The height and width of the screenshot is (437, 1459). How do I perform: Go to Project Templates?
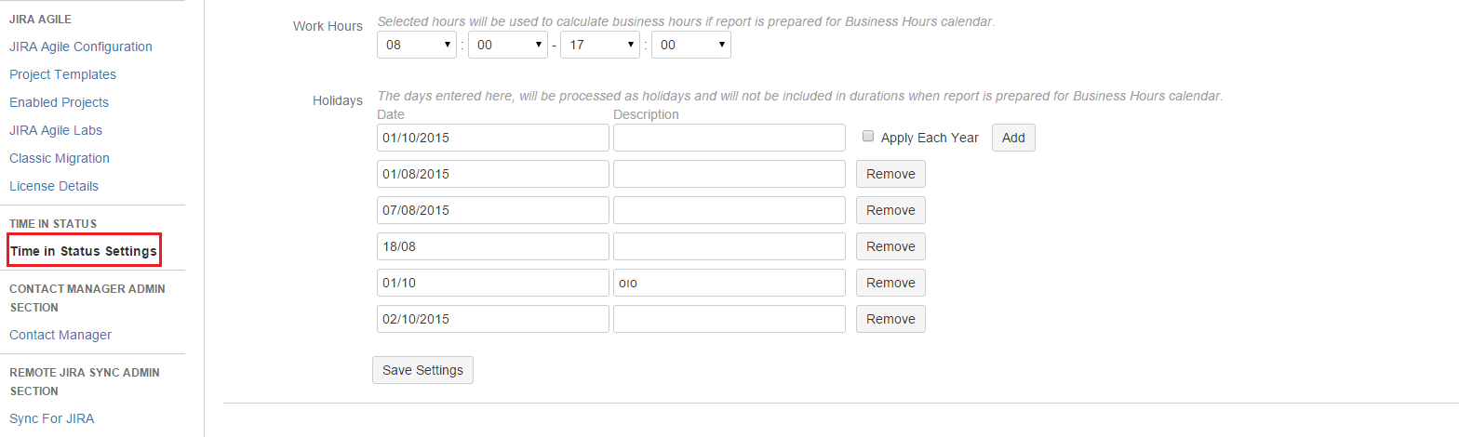pos(62,74)
